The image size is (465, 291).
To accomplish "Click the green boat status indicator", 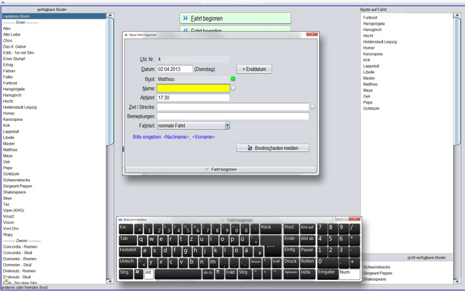I will [x=233, y=79].
